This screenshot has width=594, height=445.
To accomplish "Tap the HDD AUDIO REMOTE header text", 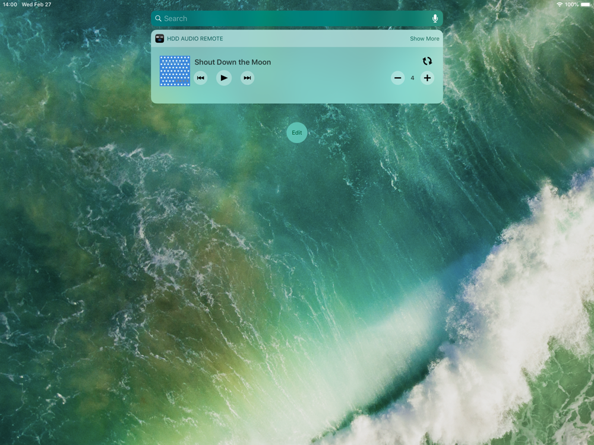I will pyautogui.click(x=195, y=39).
